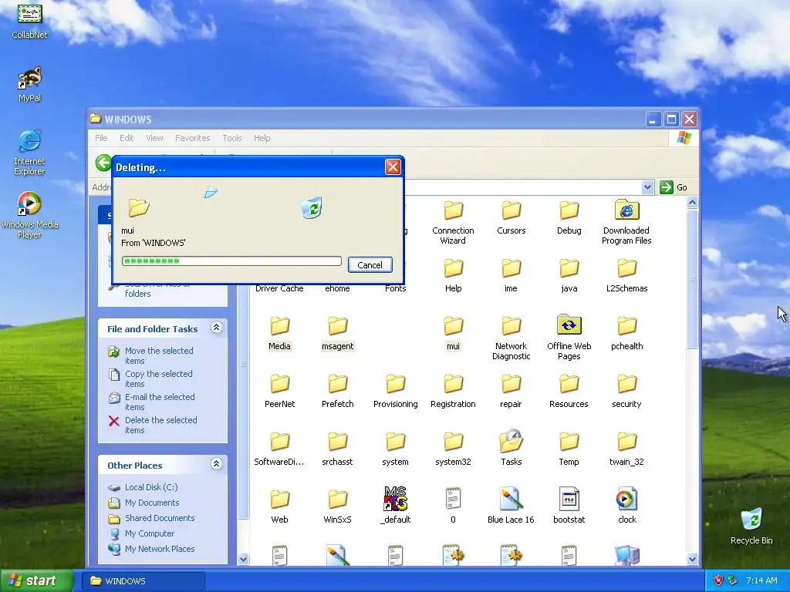Select the Media folder
Viewport: 790px width, 592px height.
279,333
